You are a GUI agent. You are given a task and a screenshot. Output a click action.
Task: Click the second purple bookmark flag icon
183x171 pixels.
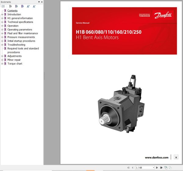tap(16, 6)
